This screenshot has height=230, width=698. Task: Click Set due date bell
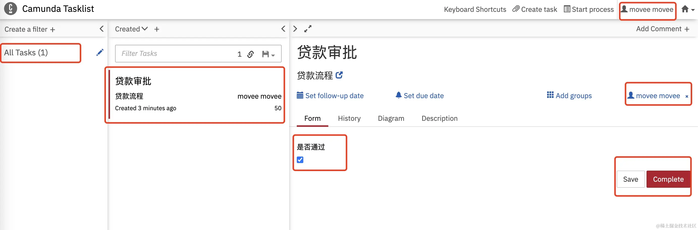[x=419, y=96]
